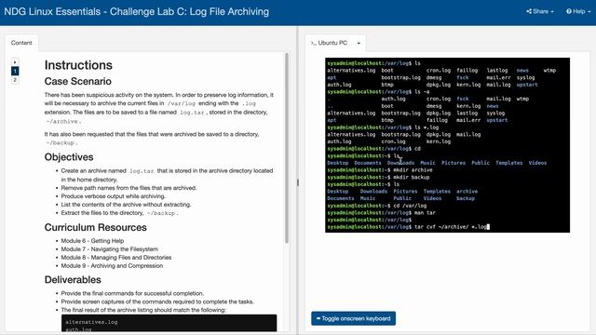Click 'Module 8 - Managing Files and Directories'
Screen dimensions: 596x335
coord(116,258)
